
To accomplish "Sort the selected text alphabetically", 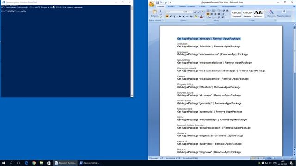I will tap(219, 18).
